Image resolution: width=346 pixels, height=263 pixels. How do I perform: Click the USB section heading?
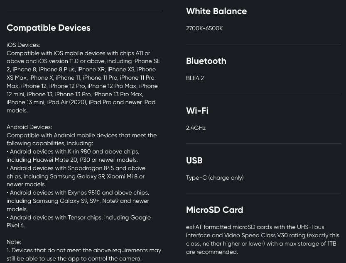(x=194, y=161)
